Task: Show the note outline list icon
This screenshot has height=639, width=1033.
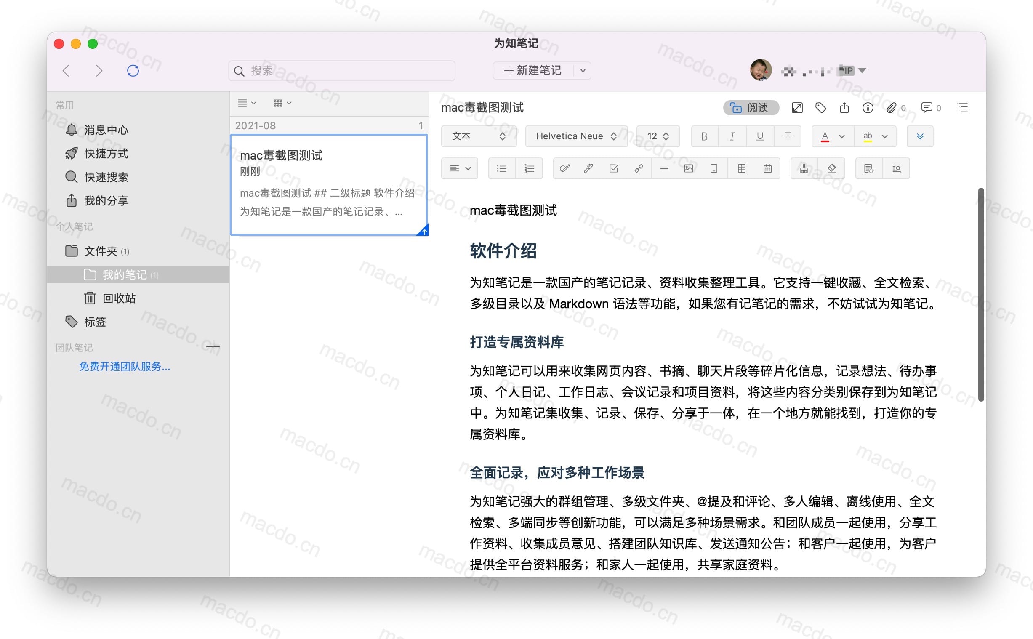Action: (963, 108)
